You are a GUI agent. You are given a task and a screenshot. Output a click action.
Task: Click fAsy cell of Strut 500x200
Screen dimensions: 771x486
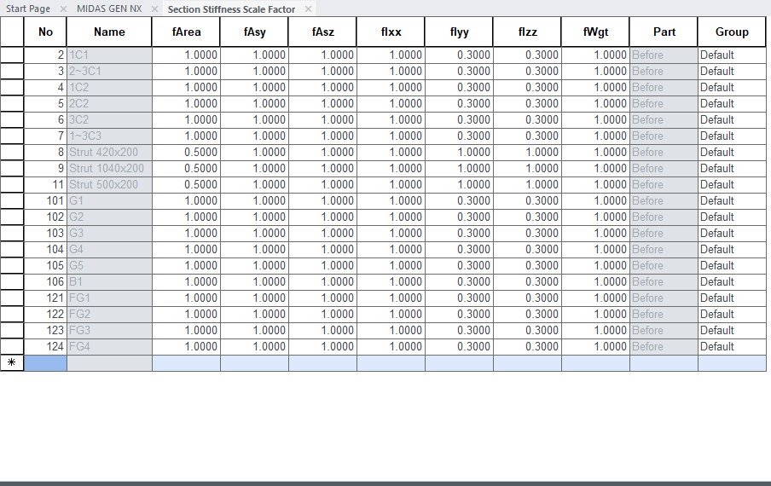click(254, 184)
